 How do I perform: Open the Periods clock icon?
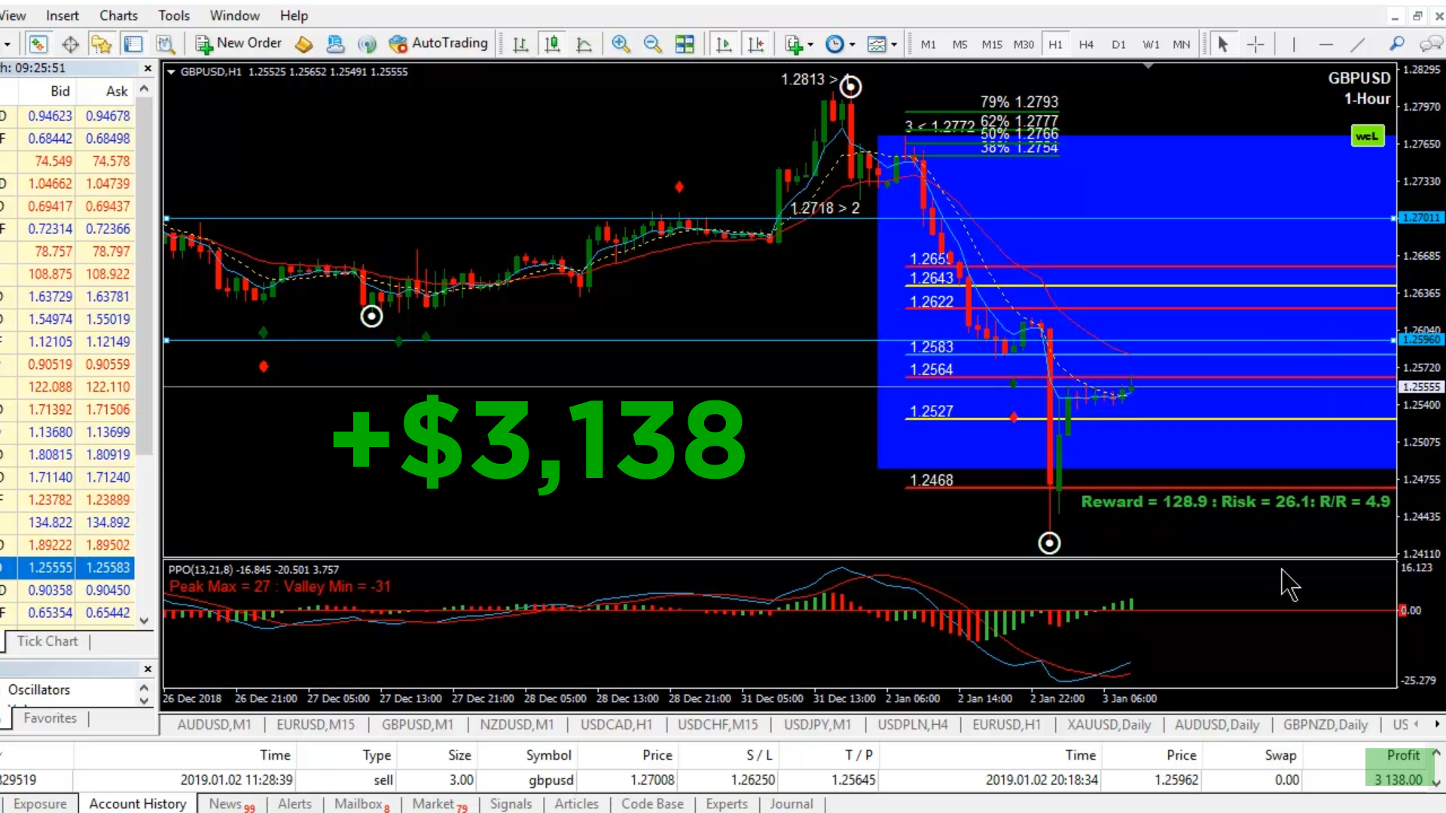[834, 44]
